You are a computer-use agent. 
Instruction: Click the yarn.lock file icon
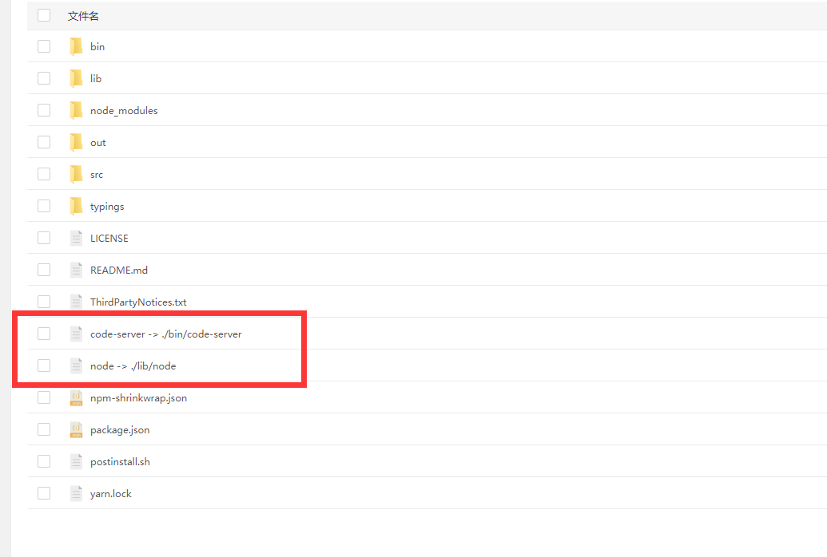tap(76, 493)
